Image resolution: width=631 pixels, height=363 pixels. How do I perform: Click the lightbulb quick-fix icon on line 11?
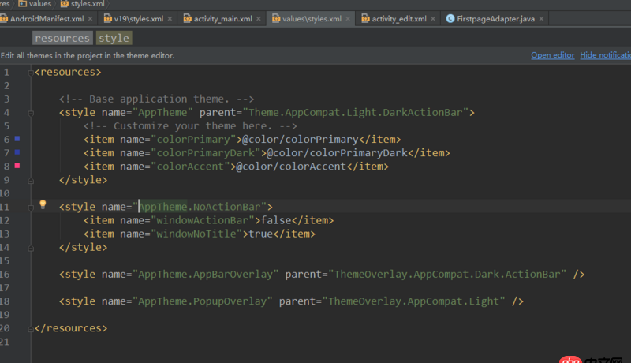pos(44,205)
